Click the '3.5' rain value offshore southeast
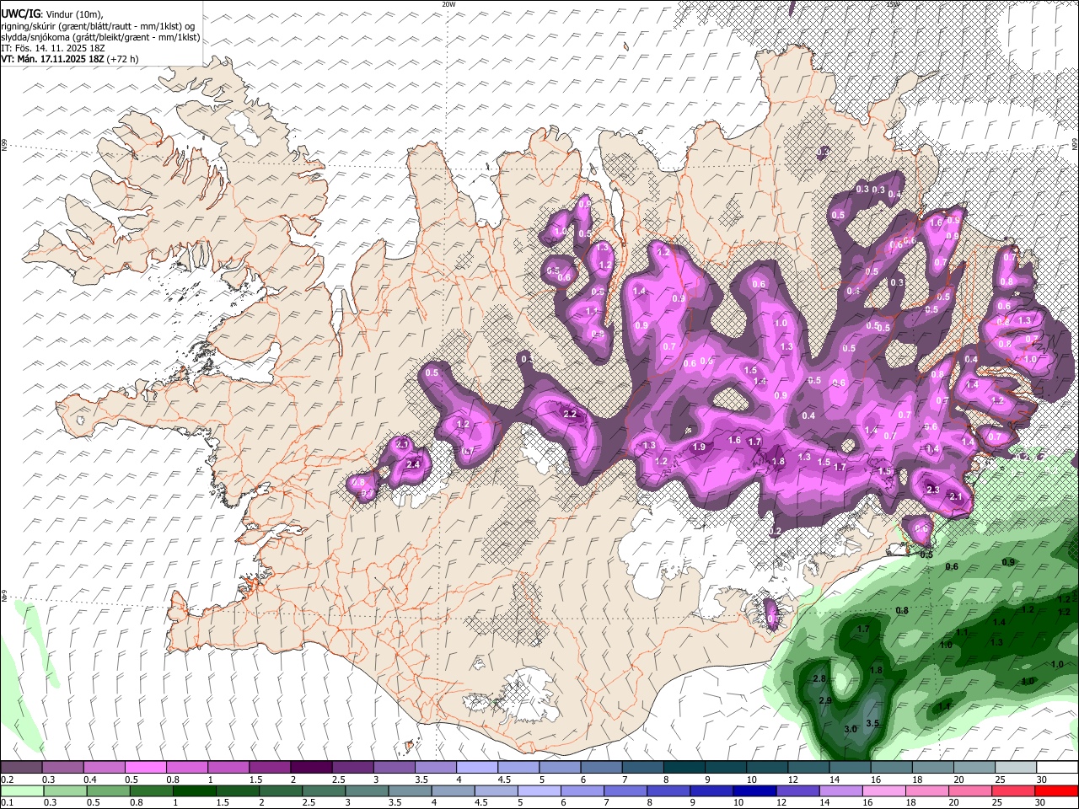 coord(872,724)
